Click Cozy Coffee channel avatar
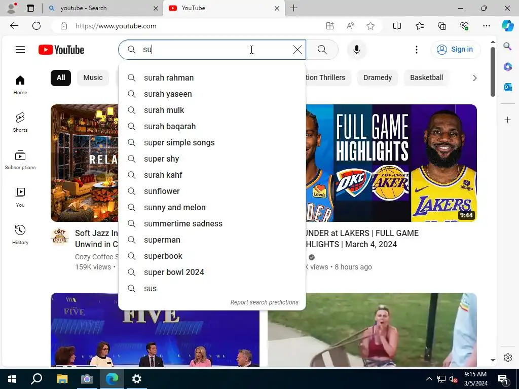The image size is (519, 389). 60,236
